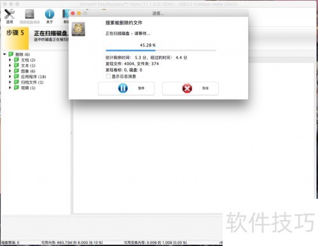Viewport: 318px width, 246px height.
Task: Click the green folder icon beside 删除 (6)
Action: 11,54
